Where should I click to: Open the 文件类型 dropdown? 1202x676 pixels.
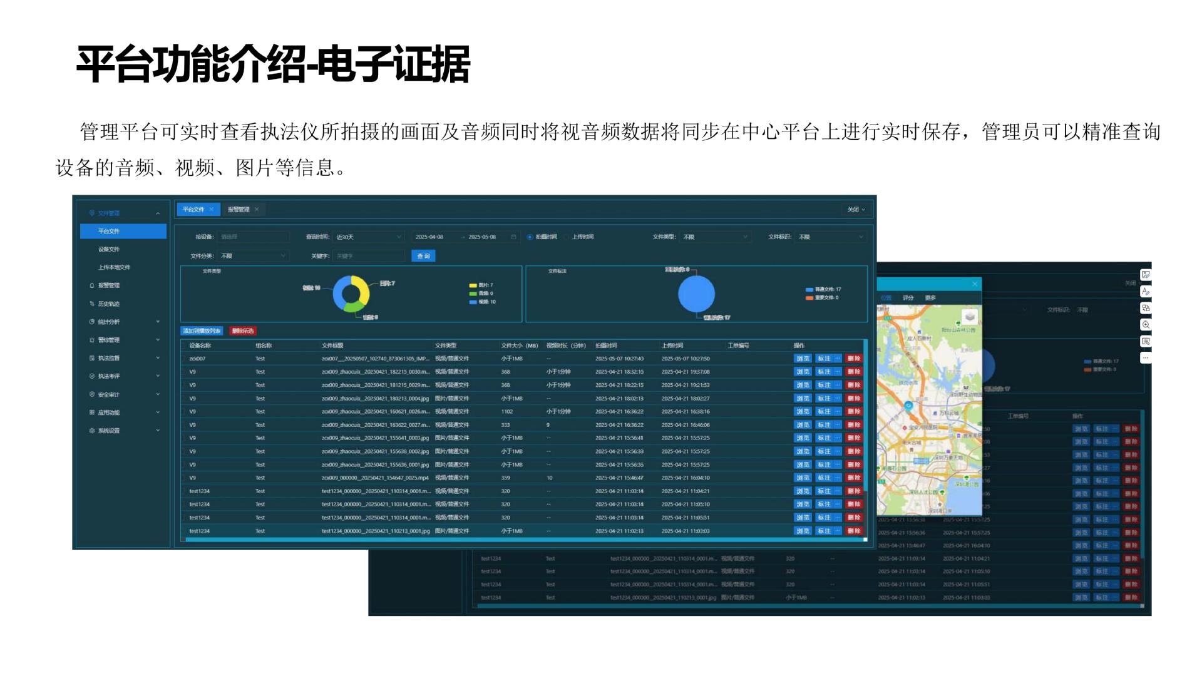(715, 237)
